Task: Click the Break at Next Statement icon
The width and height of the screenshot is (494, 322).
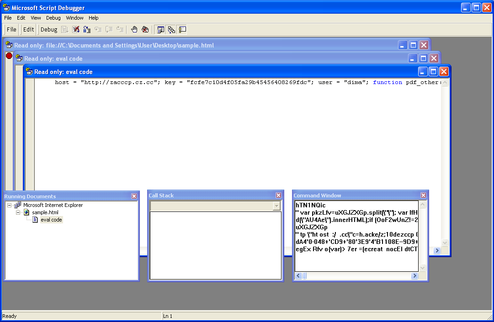Action: click(x=87, y=30)
